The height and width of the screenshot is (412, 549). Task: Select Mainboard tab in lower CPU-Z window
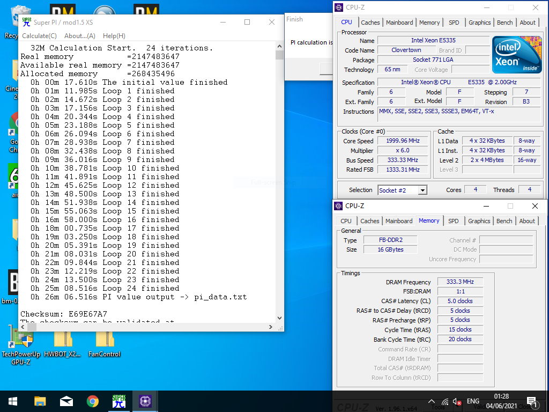click(x=399, y=221)
